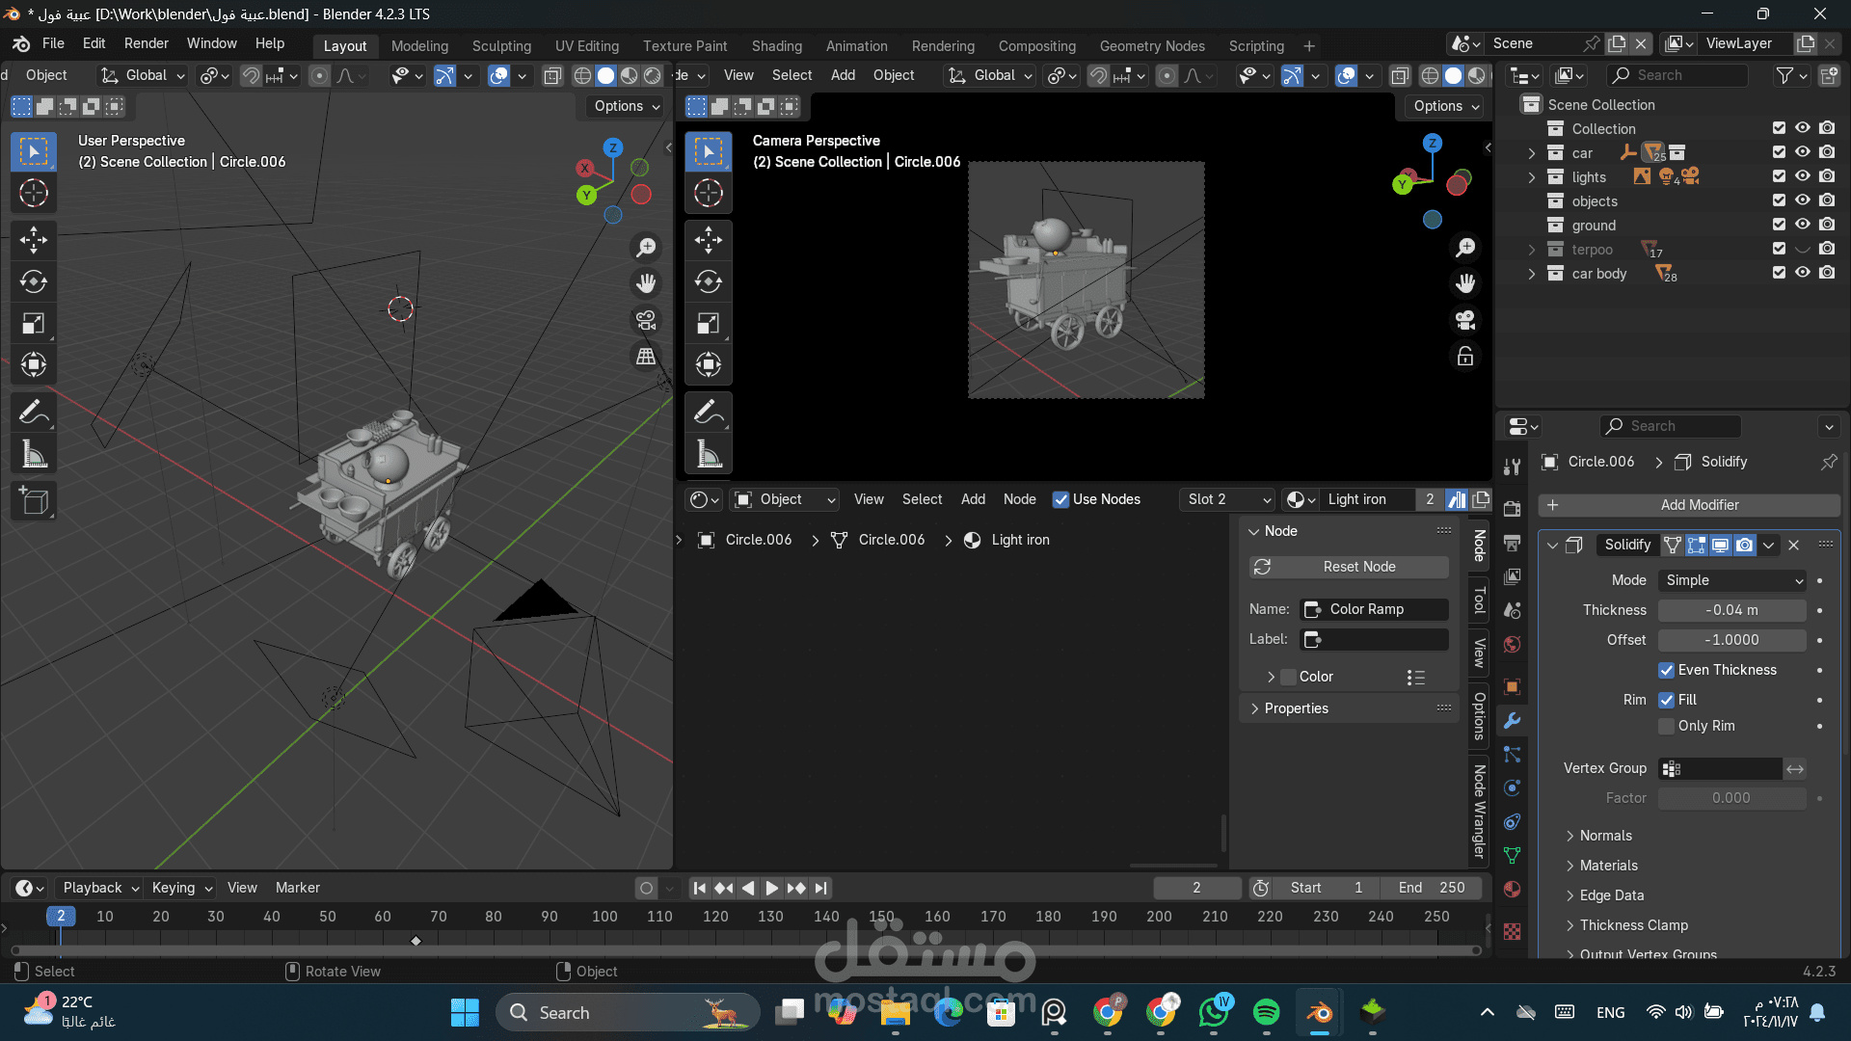Open the Solidify Mode dropdown

click(1732, 580)
